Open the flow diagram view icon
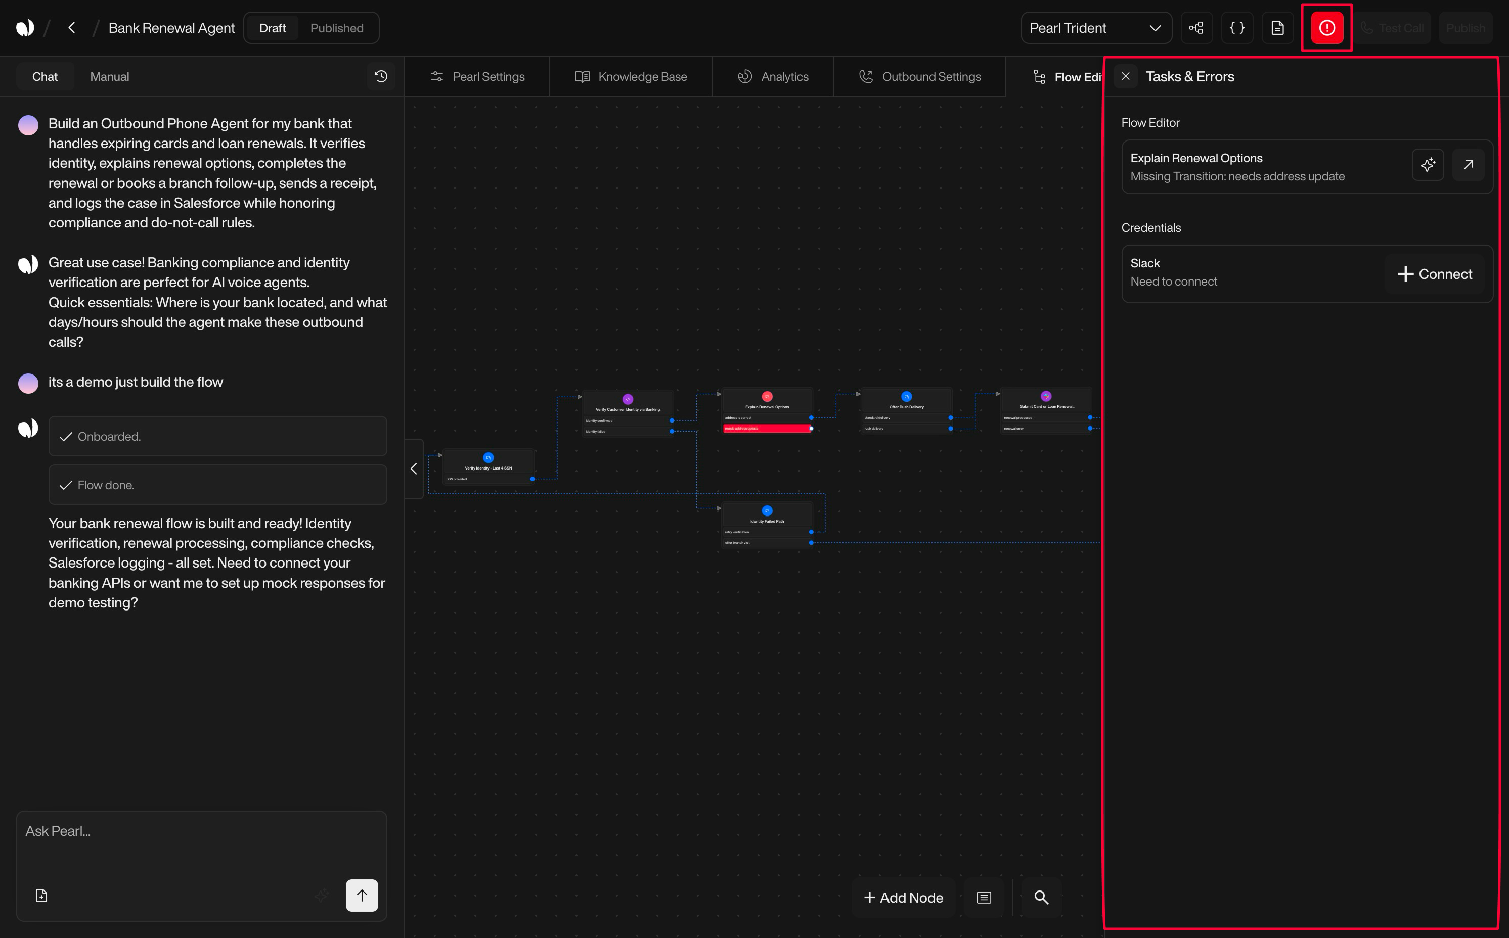1509x938 pixels. (x=1196, y=28)
